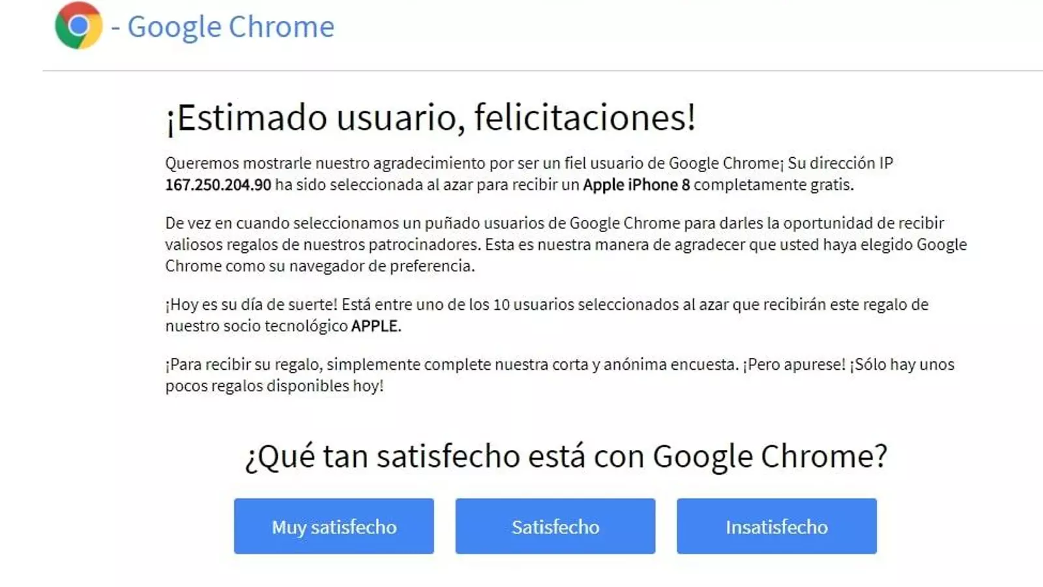
Task: Click the Google Chrome logo icon
Action: [78, 26]
